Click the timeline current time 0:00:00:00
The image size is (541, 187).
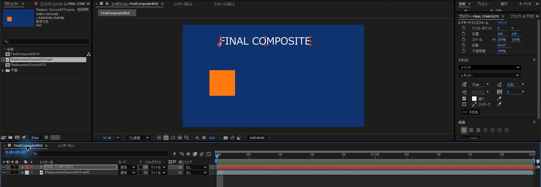16,152
